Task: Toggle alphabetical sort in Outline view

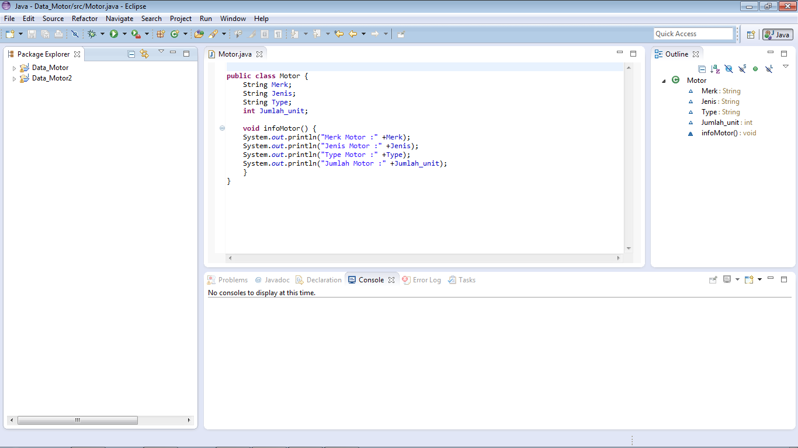Action: (714, 69)
